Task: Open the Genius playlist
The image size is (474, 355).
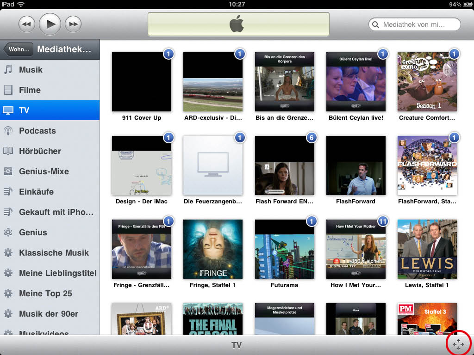Action: tap(50, 233)
